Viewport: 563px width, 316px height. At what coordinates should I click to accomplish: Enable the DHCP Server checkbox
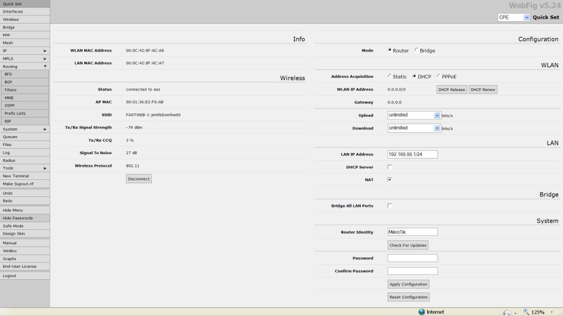coord(390,167)
